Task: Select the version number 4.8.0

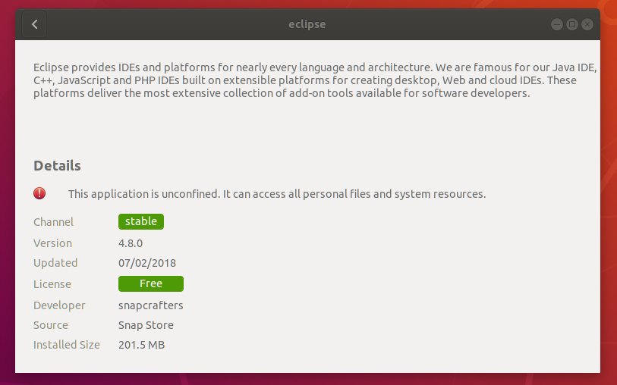Action: tap(131, 243)
